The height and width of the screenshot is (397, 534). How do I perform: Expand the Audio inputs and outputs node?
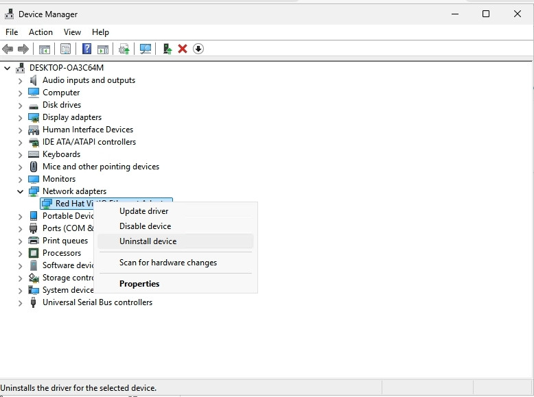tap(20, 80)
